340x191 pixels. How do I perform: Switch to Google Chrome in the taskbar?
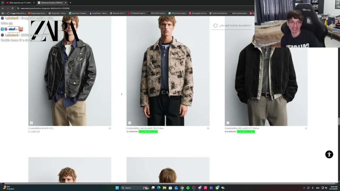182,188
